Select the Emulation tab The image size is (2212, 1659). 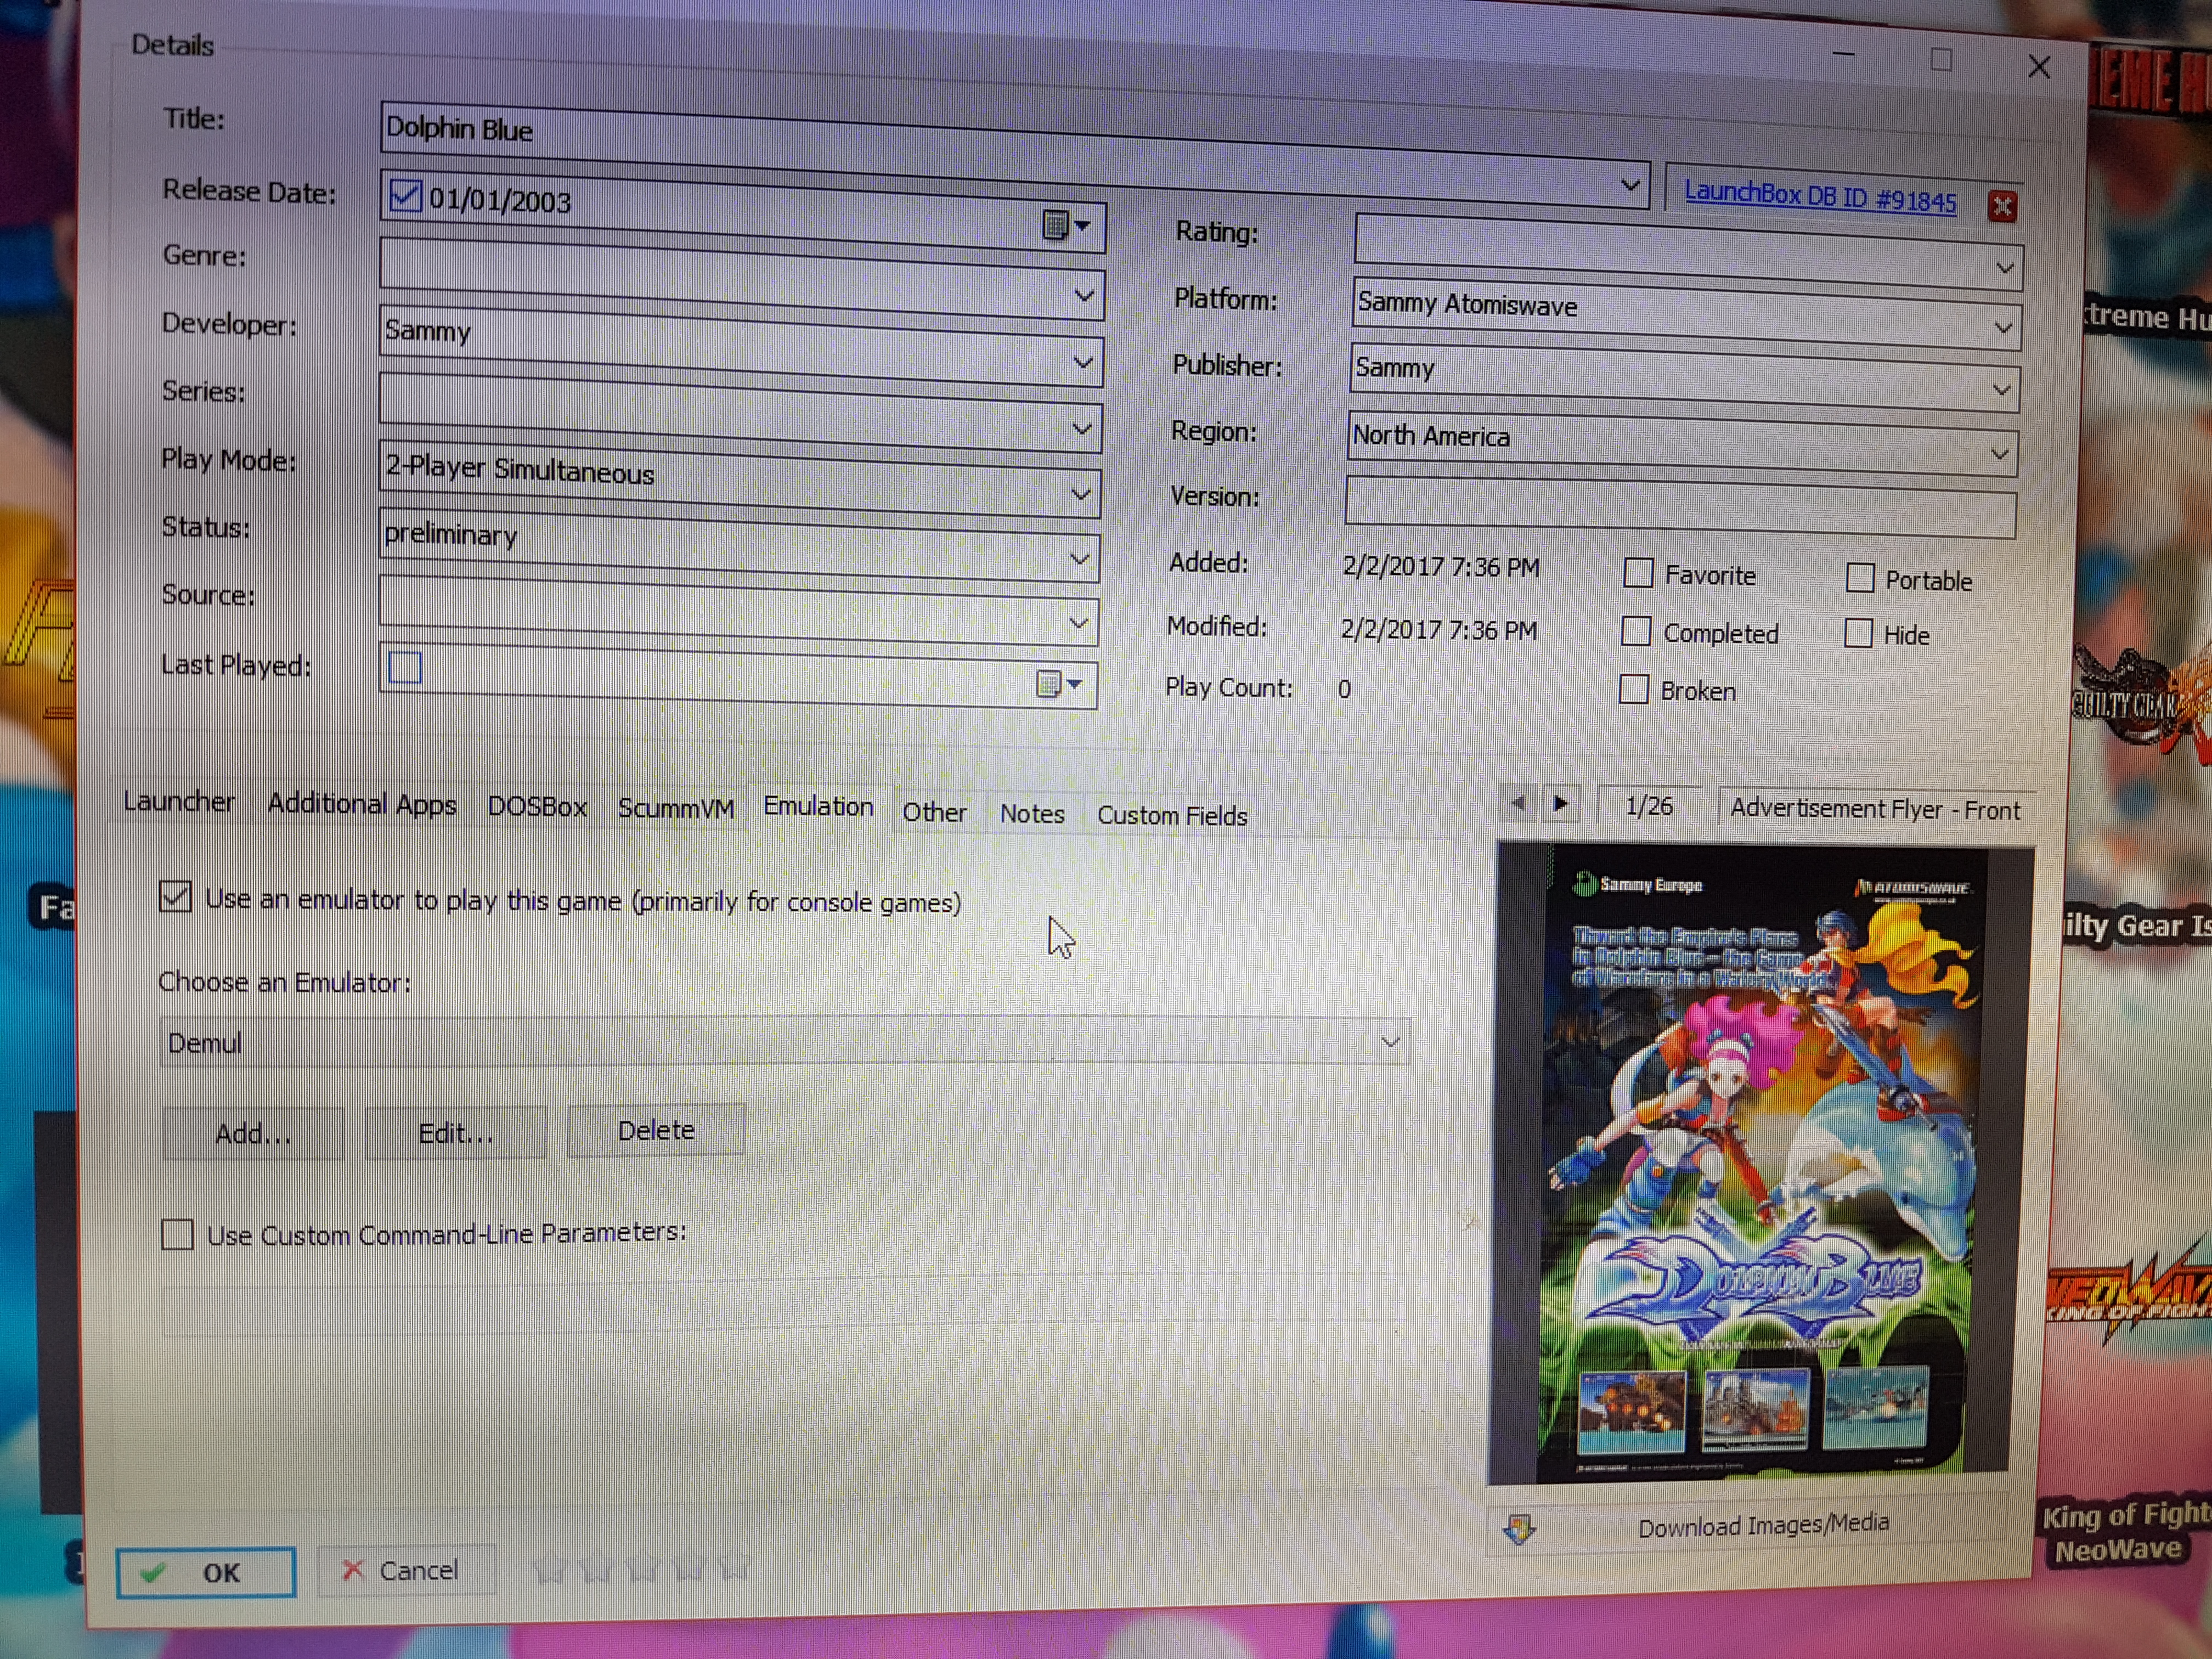pos(818,807)
